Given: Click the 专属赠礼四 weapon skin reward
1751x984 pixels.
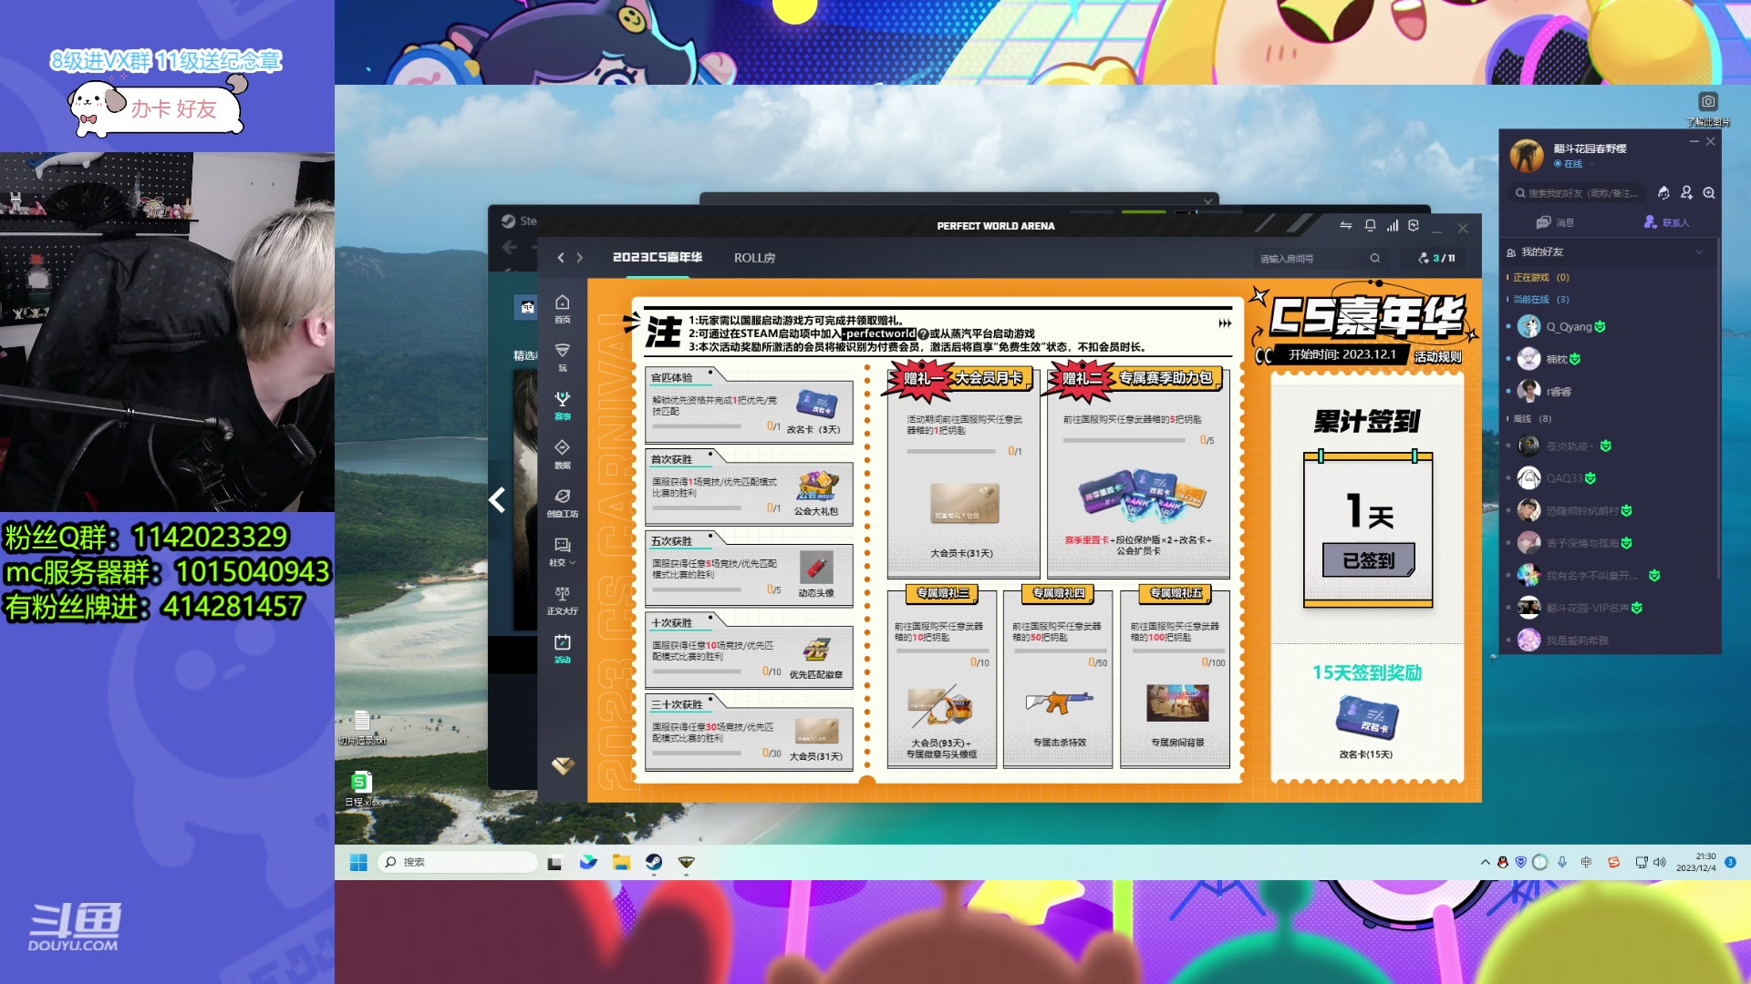Looking at the screenshot, I should (x=1058, y=702).
